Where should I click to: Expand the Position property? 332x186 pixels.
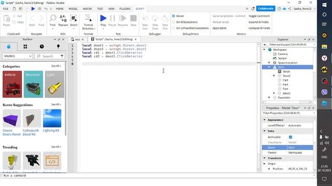pos(269,169)
